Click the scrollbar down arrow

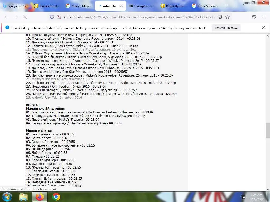268,189
